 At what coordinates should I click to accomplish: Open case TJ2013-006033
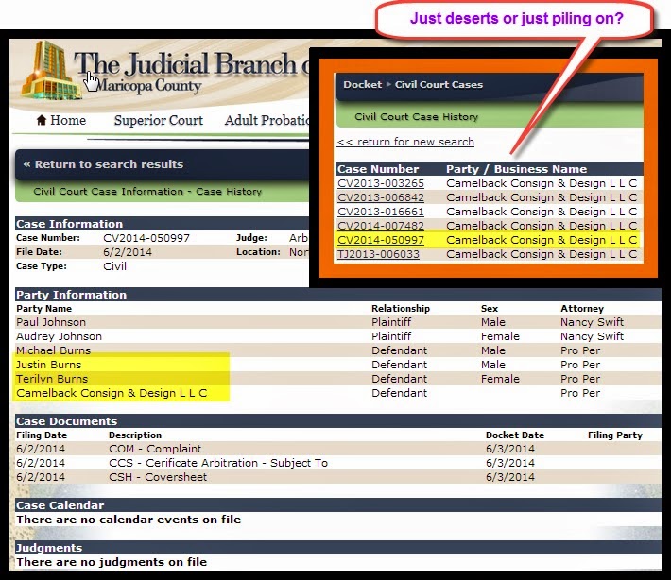(x=378, y=254)
